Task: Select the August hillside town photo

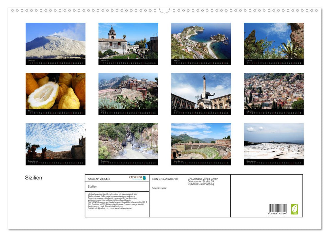Action: tap(274, 91)
